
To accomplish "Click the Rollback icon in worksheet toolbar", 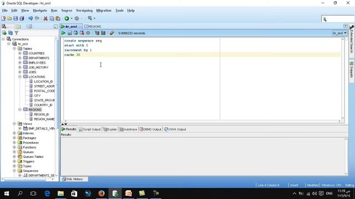I will 82,33.
